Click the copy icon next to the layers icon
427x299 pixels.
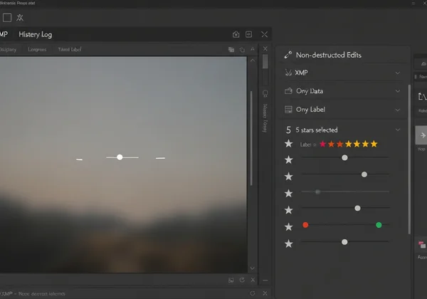point(242,50)
